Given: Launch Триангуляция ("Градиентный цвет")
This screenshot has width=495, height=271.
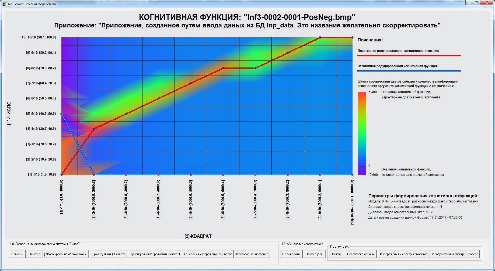Looking at the screenshot, I should [x=156, y=254].
